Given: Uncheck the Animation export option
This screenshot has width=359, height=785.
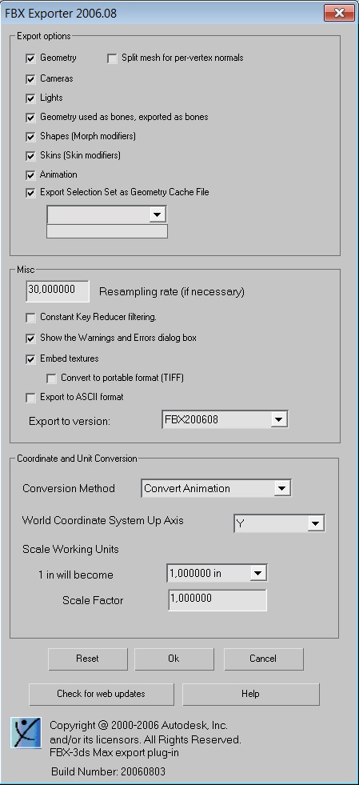Looking at the screenshot, I should (30, 175).
